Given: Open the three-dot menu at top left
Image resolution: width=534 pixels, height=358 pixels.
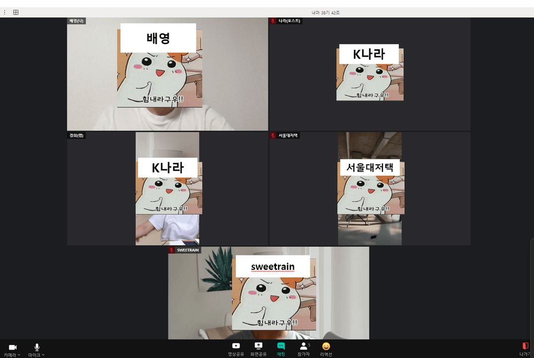Looking at the screenshot, I should point(4,12).
